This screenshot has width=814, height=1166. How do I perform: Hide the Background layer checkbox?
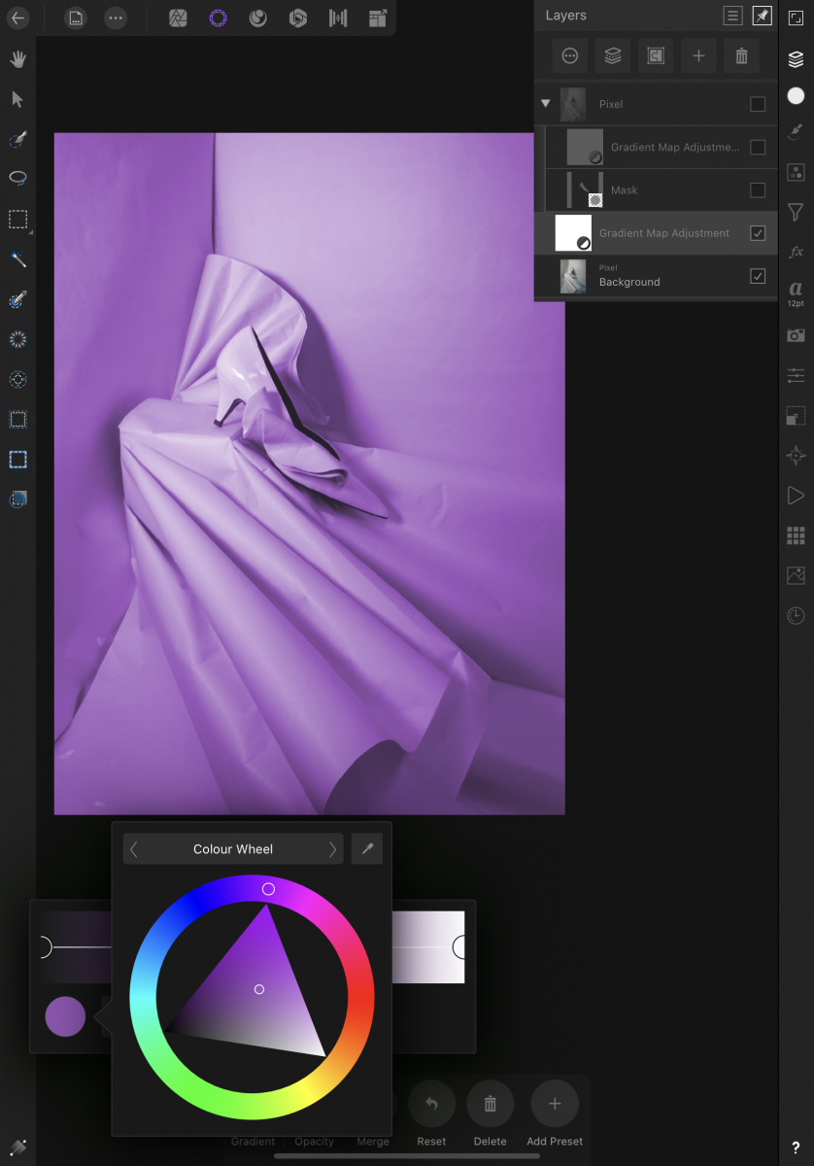[758, 276]
